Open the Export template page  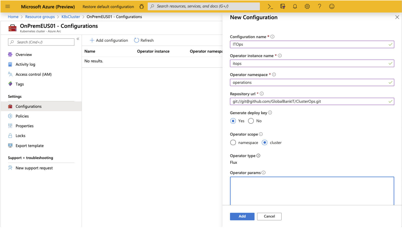pos(30,145)
